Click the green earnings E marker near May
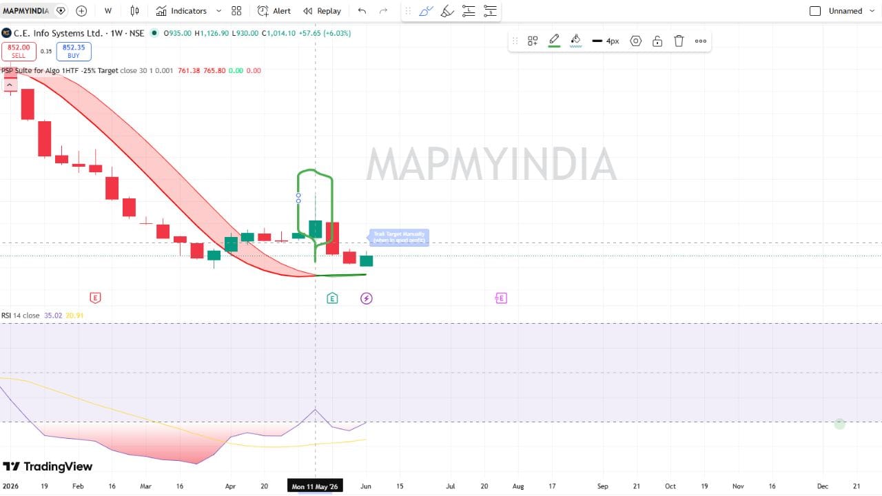 pos(332,298)
